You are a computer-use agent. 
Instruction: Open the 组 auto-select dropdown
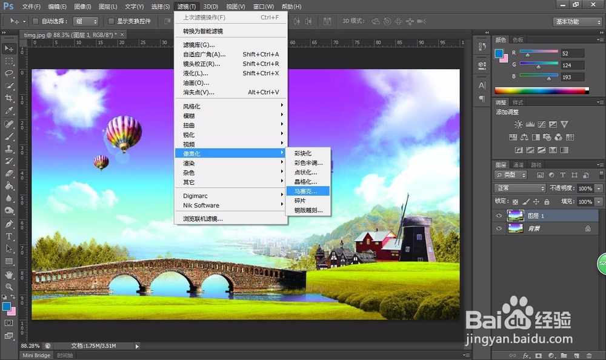click(85, 21)
